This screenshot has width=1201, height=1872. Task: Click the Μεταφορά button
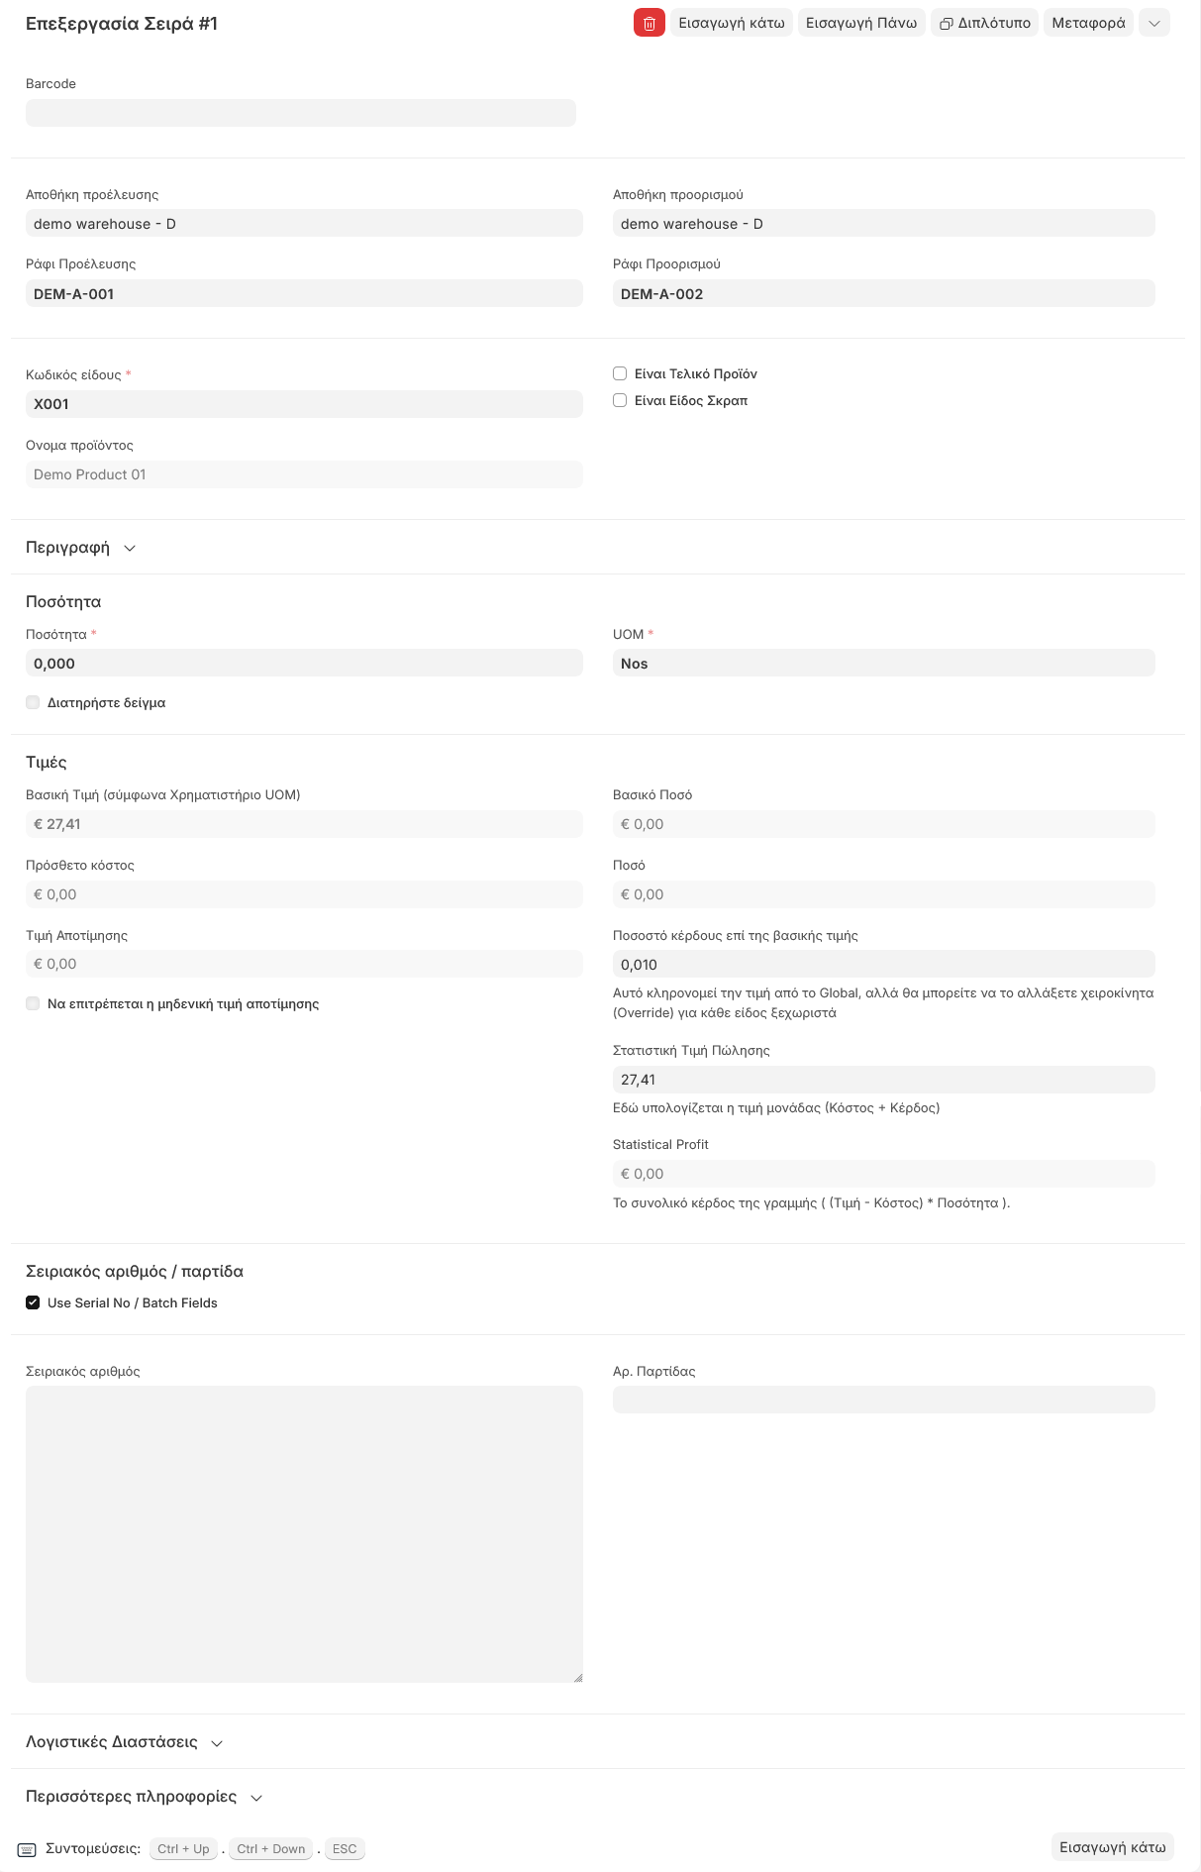(1087, 23)
